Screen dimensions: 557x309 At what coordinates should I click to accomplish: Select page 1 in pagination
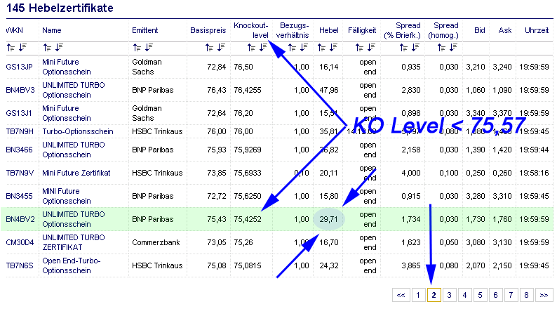click(418, 295)
